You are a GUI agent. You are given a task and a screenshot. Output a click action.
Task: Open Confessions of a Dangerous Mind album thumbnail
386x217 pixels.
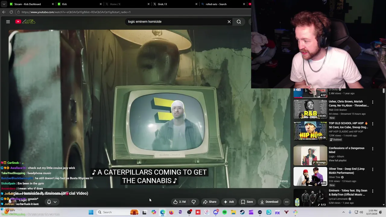(310, 156)
